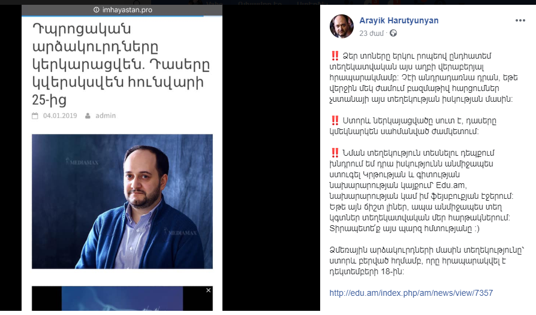The image size is (536, 315).
Task: Click the 23 ժամ post timestamp
Action: pos(371,34)
